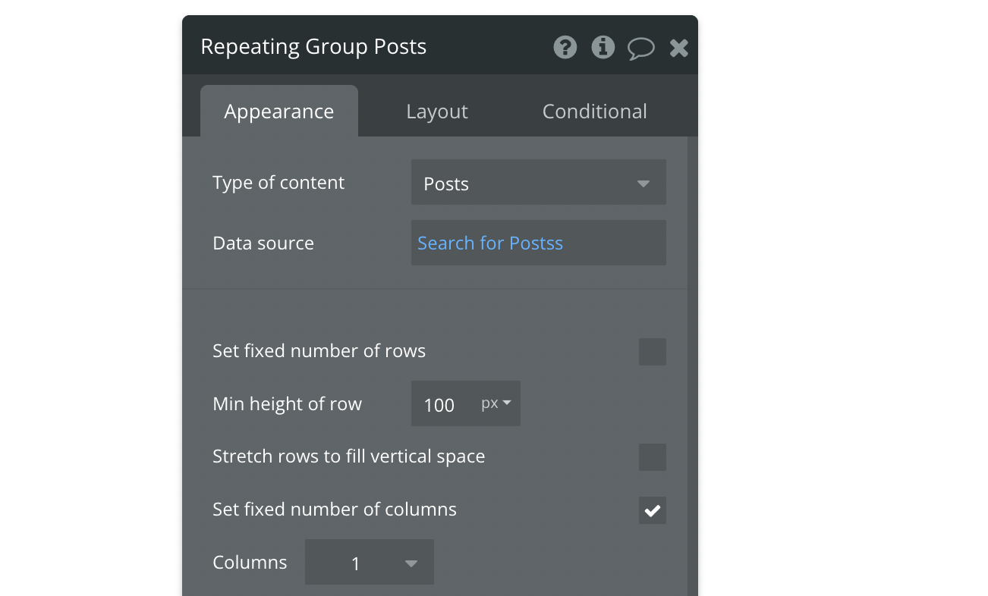Switch to the Appearance tab

(x=278, y=111)
